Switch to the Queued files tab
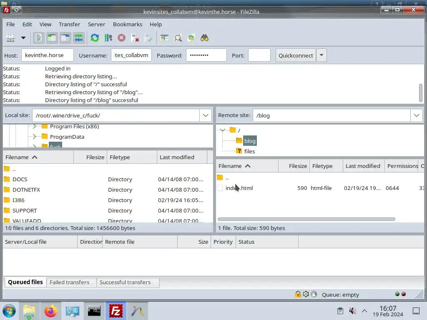Screen dimensions: 427x320 pos(25,282)
